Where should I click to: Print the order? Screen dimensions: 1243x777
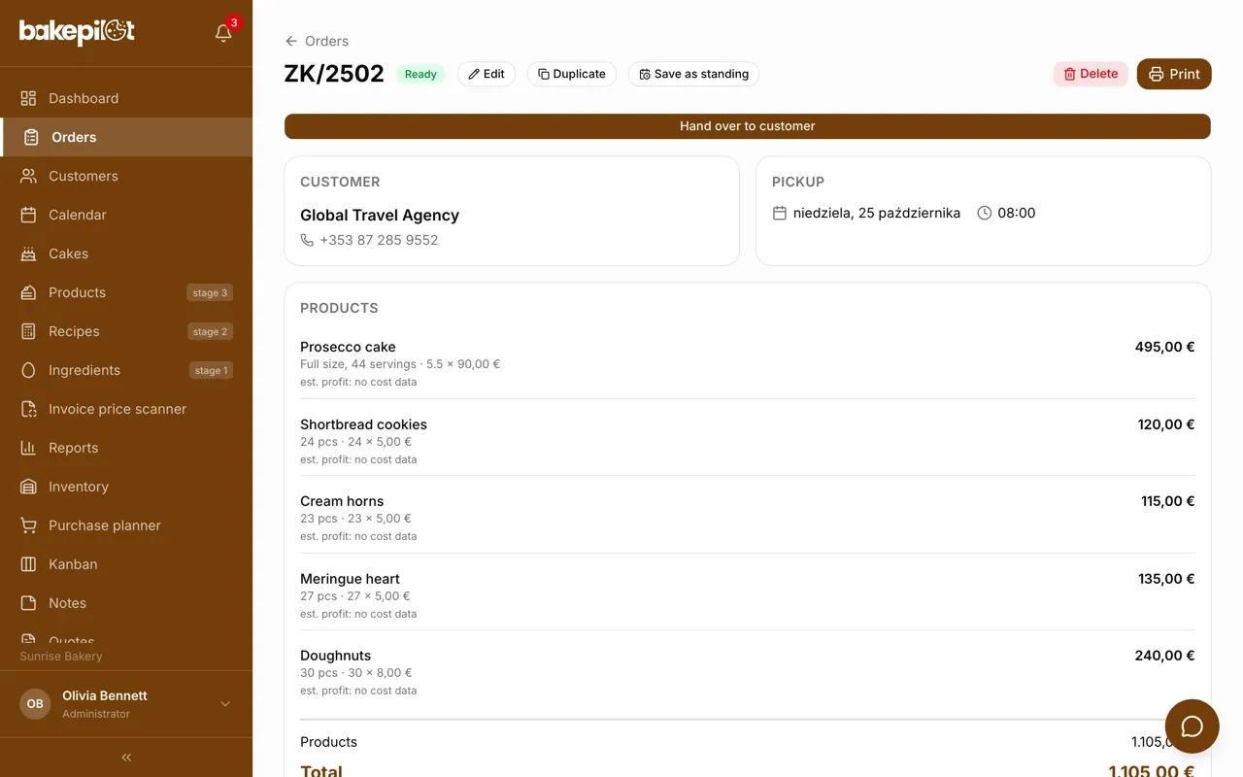(1174, 74)
